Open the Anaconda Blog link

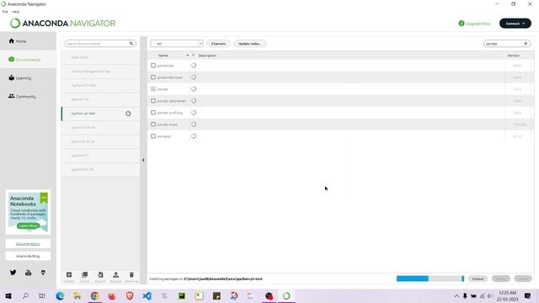[28, 256]
